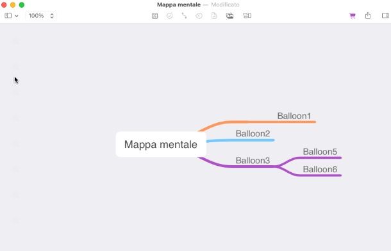
Task: Click the focus mode icon in toolbar
Action: pos(154,15)
